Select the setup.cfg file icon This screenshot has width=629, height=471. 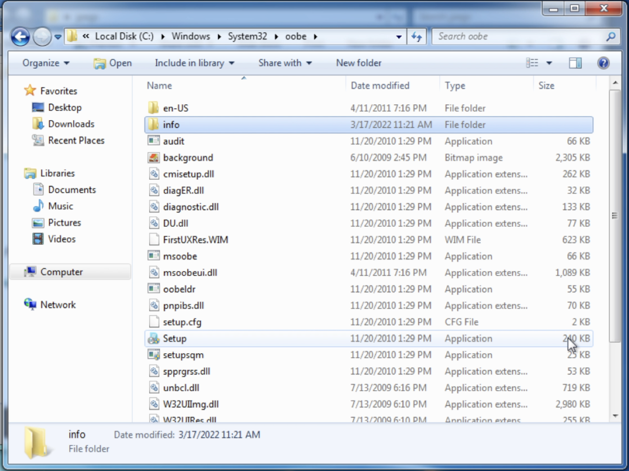click(x=153, y=322)
